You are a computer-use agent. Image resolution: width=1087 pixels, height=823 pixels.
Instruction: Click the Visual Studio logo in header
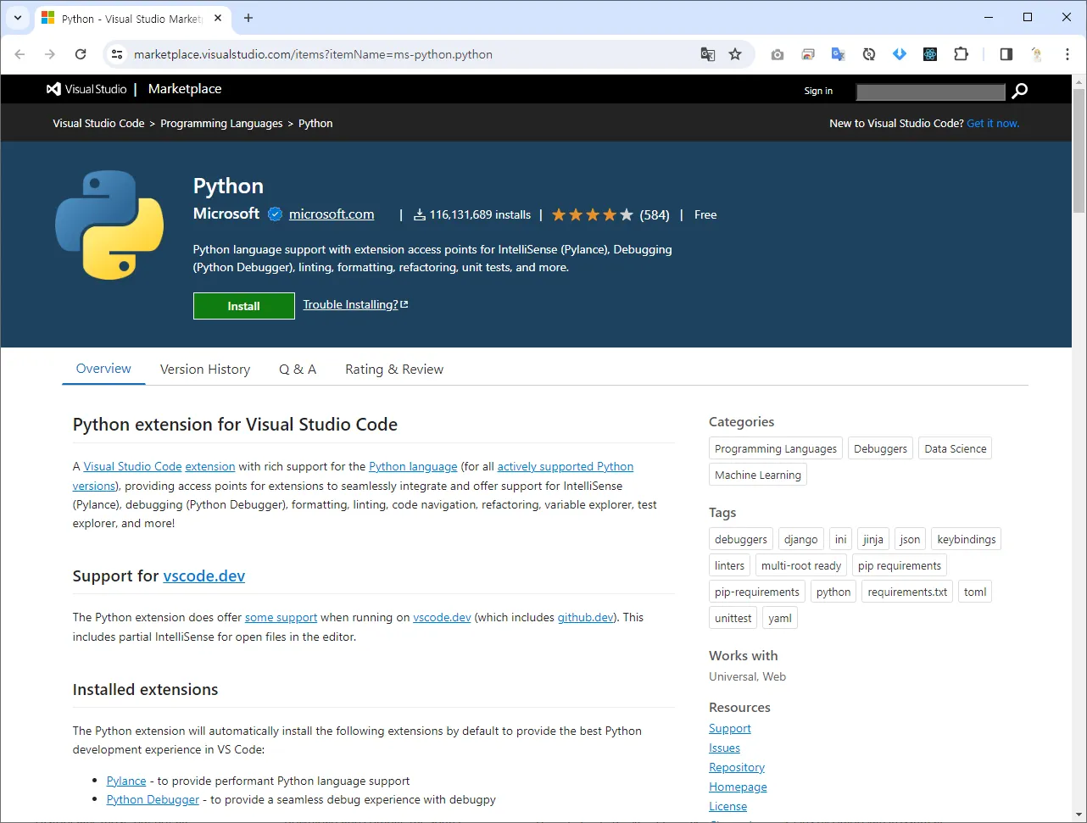86,89
